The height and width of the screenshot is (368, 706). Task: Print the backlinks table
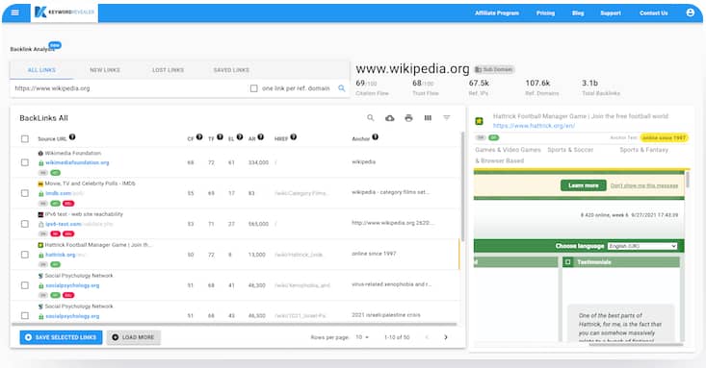[x=408, y=118]
